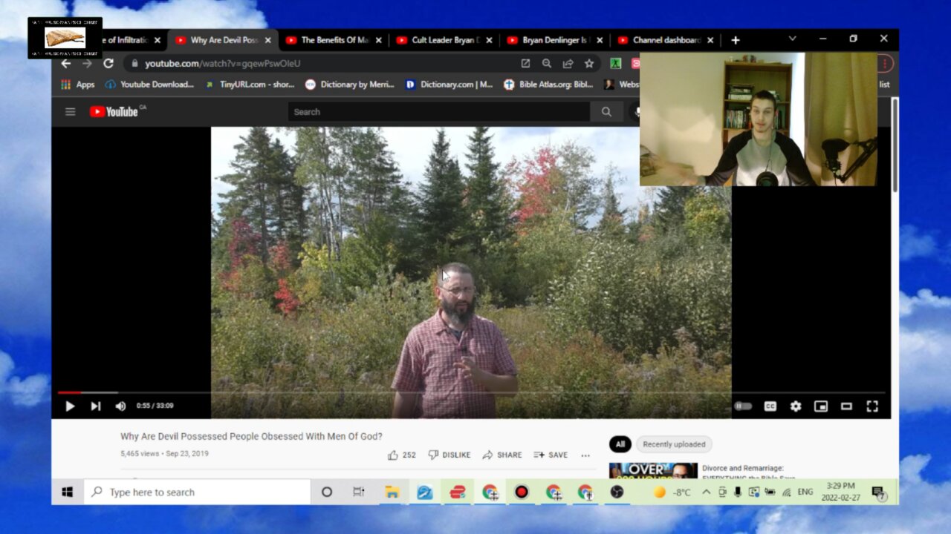Click SAVE to add the video to a playlist
This screenshot has width=951, height=534.
click(x=551, y=455)
